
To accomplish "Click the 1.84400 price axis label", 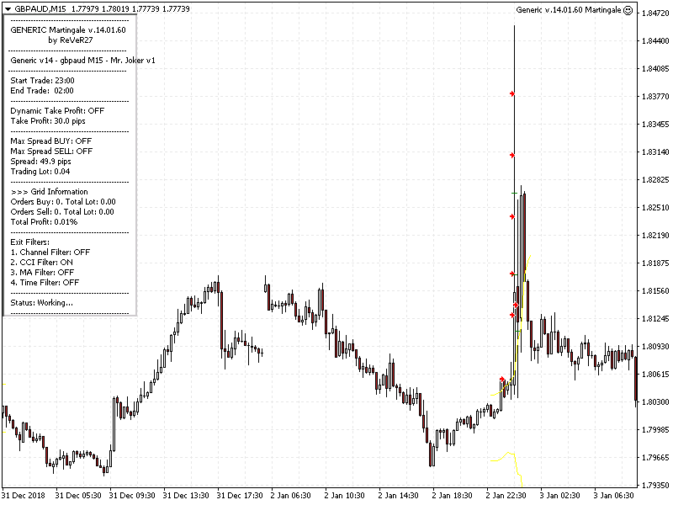I will click(655, 40).
